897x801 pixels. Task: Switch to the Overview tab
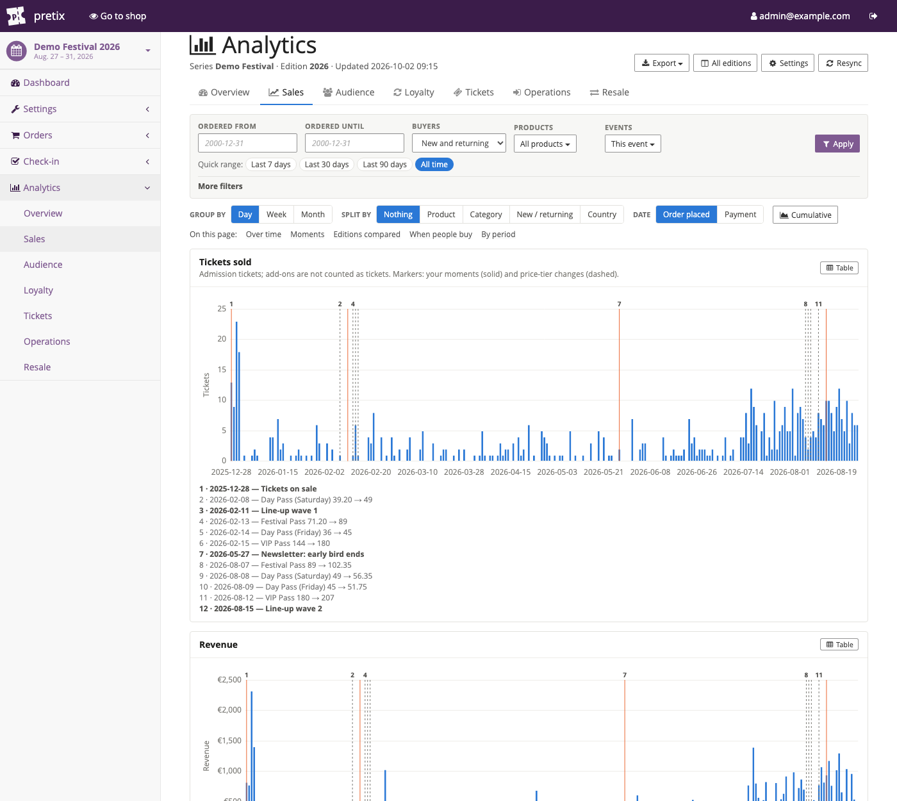pyautogui.click(x=224, y=92)
